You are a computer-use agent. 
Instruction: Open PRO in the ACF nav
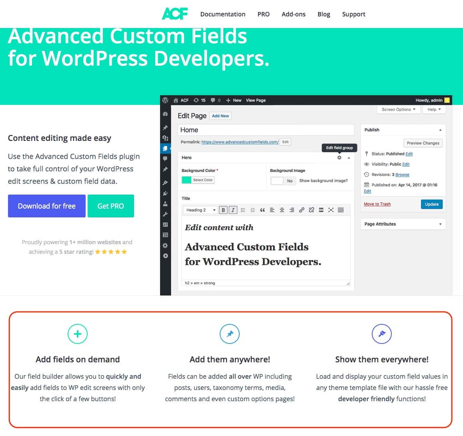pyautogui.click(x=263, y=14)
